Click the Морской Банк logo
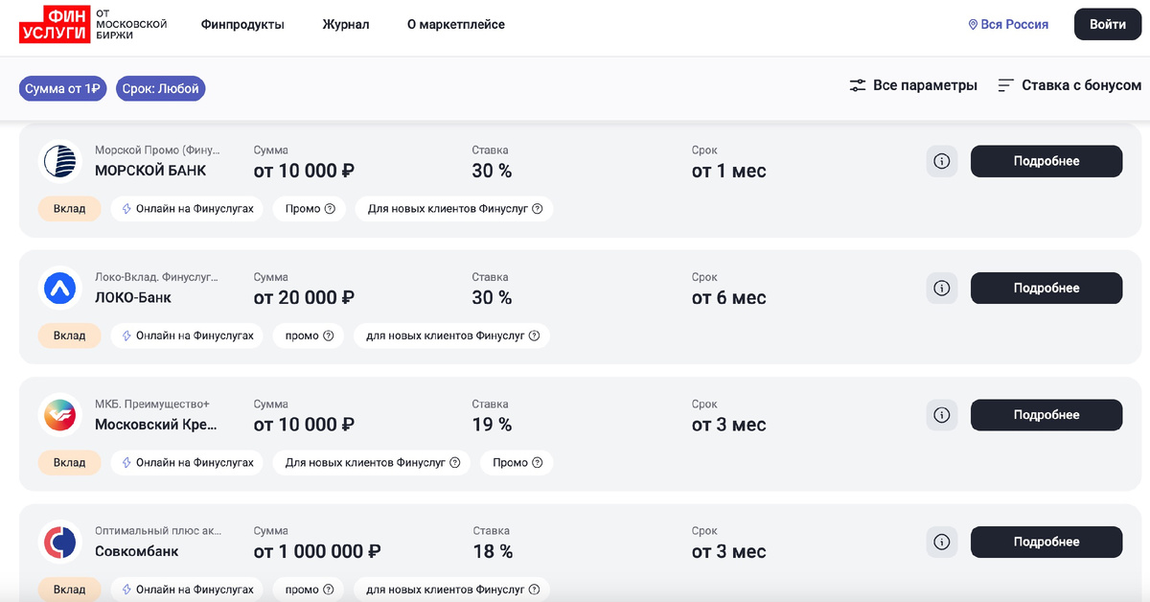The width and height of the screenshot is (1150, 602). (60, 161)
